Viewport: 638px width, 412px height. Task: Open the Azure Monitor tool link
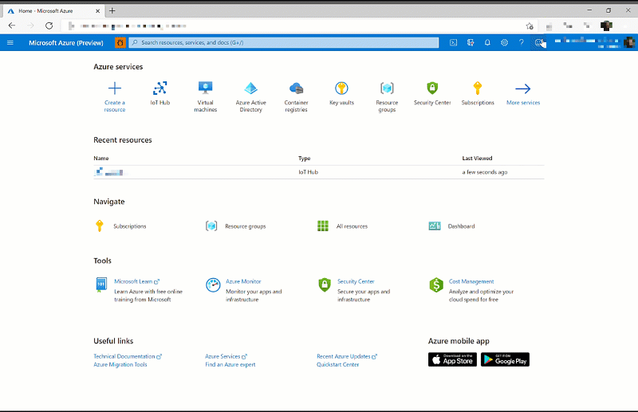(243, 281)
